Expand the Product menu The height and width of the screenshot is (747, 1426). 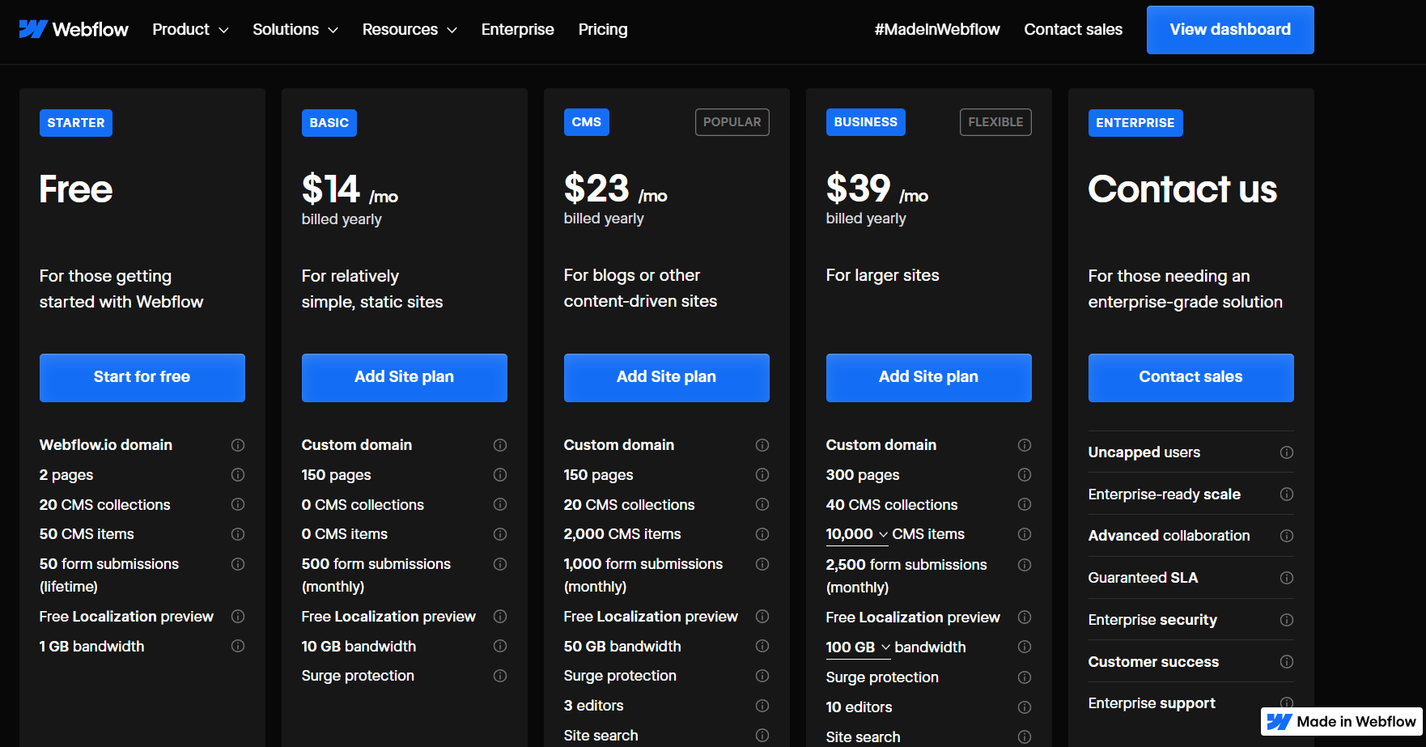tap(190, 29)
